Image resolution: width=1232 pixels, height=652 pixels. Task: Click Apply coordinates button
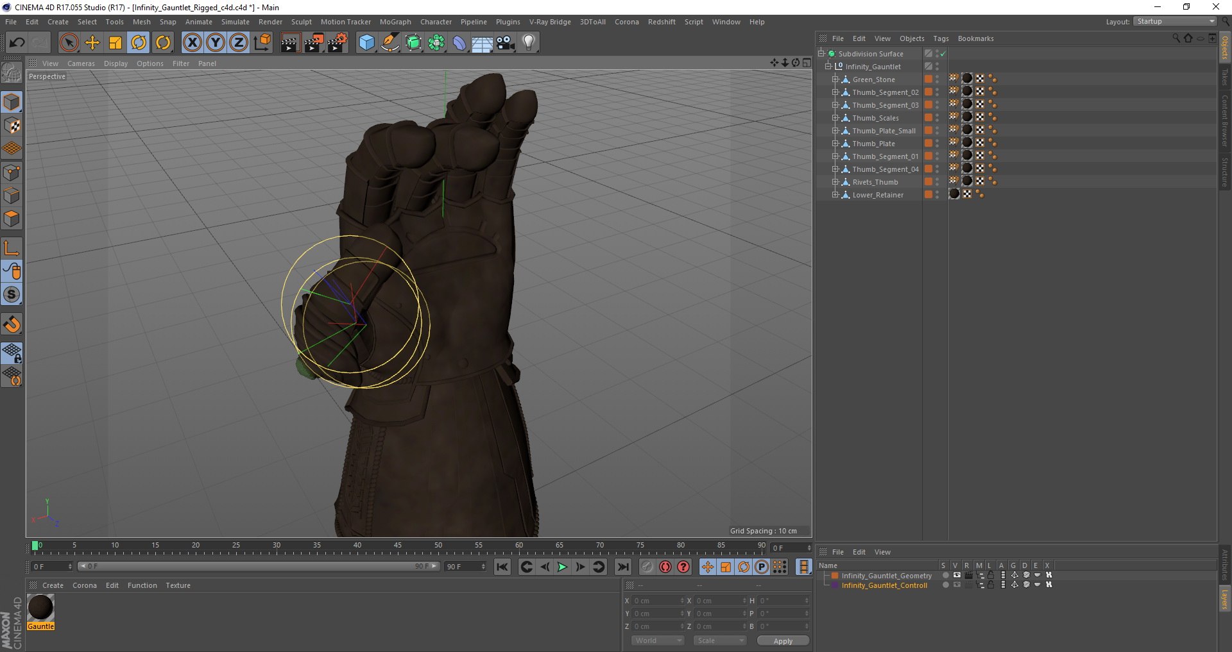point(783,640)
